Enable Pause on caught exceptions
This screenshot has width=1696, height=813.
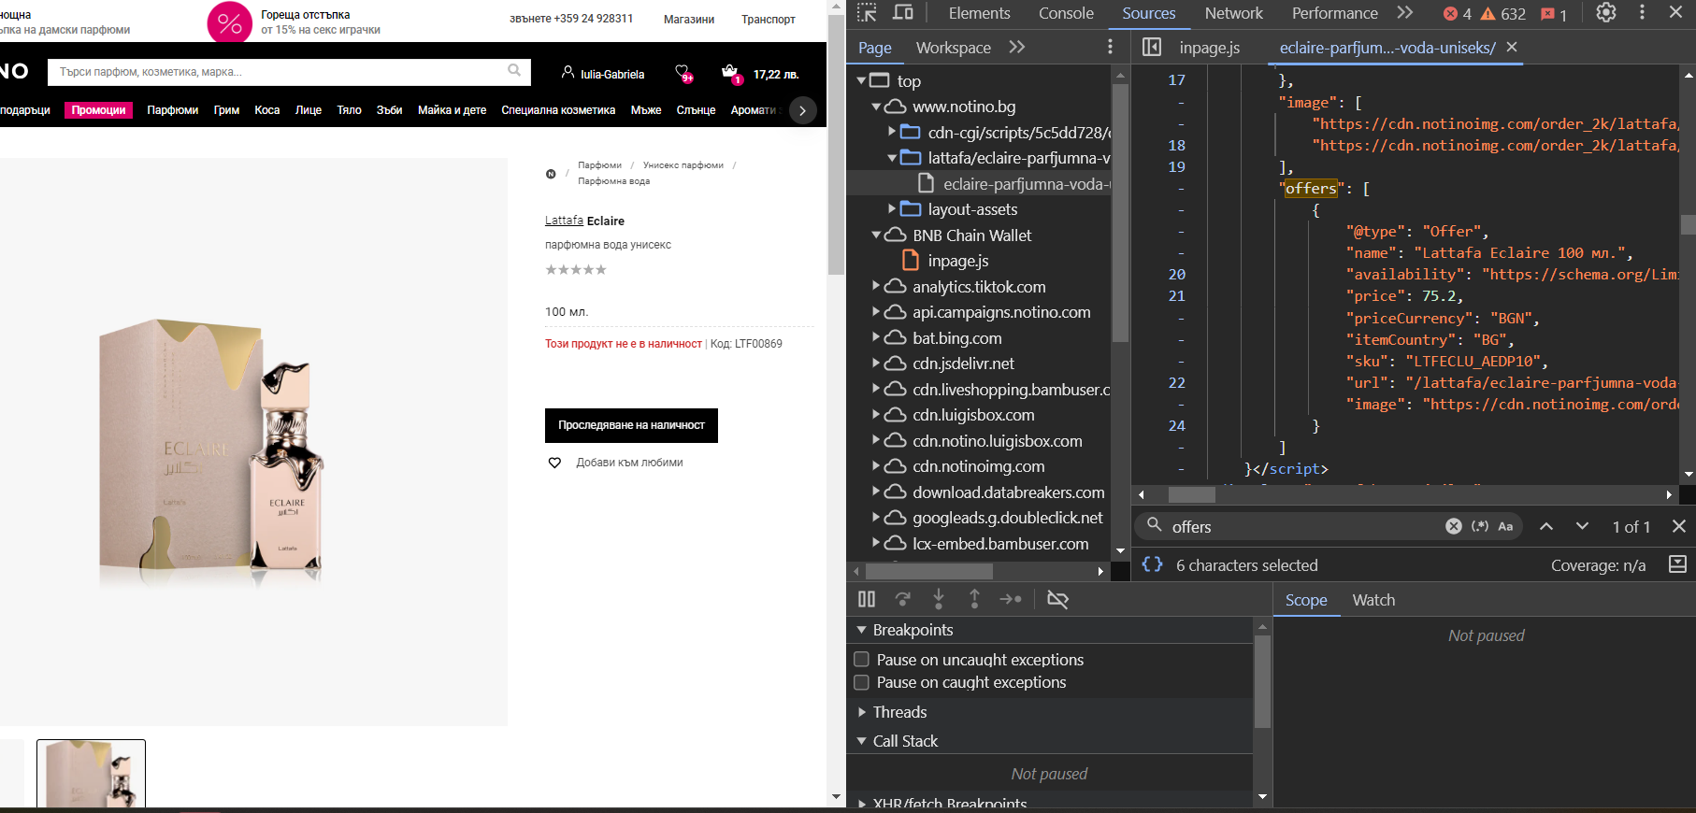click(862, 682)
